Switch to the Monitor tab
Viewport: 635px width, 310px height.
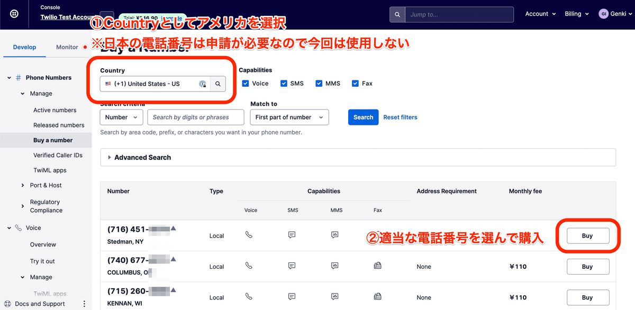click(x=67, y=47)
